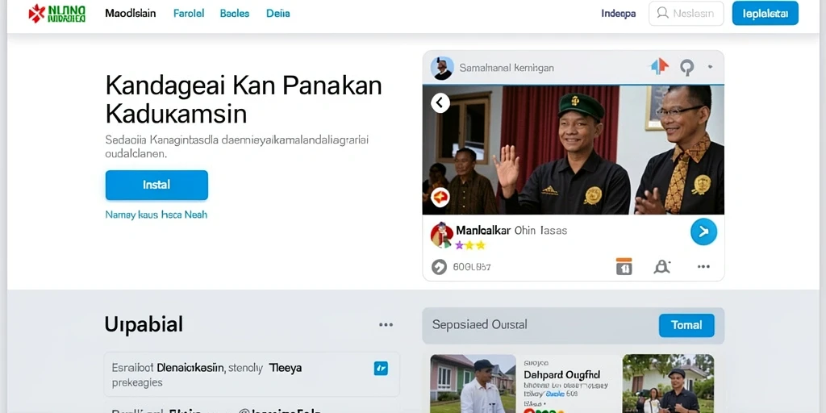Toggle the blue checkbox in Esraiibot row

[x=381, y=368]
